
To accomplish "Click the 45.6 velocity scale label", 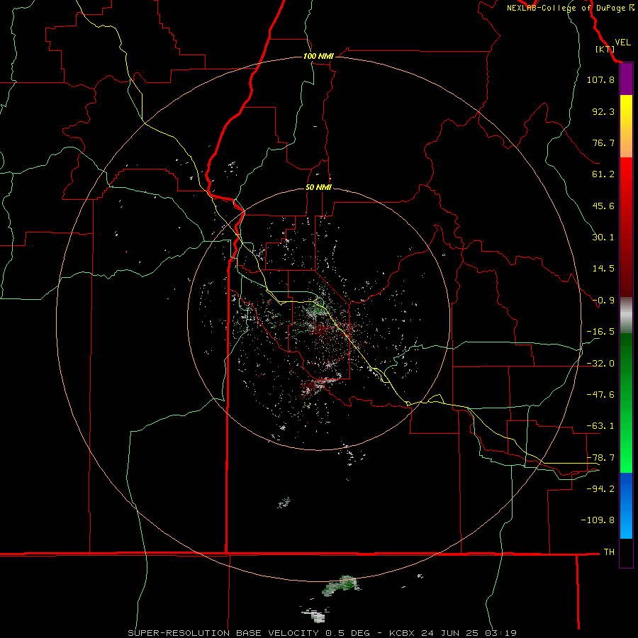I will pos(603,206).
